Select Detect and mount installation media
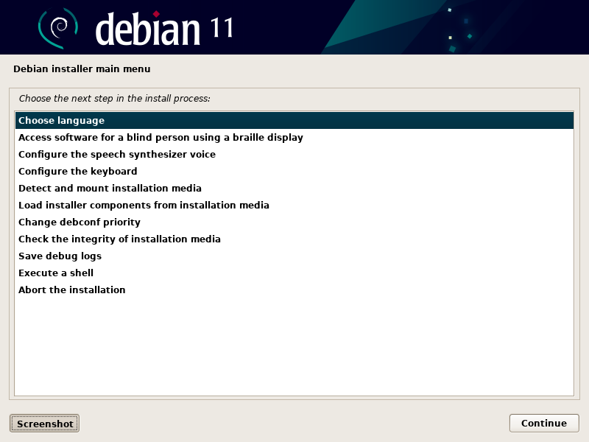This screenshot has height=442, width=589. tap(294, 188)
